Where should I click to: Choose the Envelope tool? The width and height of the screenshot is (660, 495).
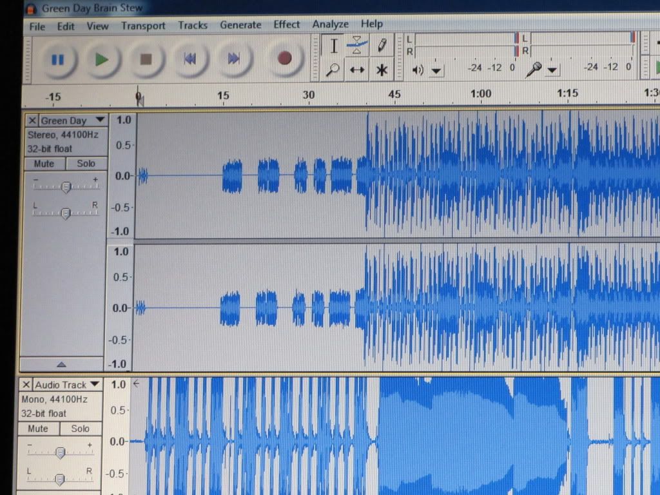(x=357, y=46)
